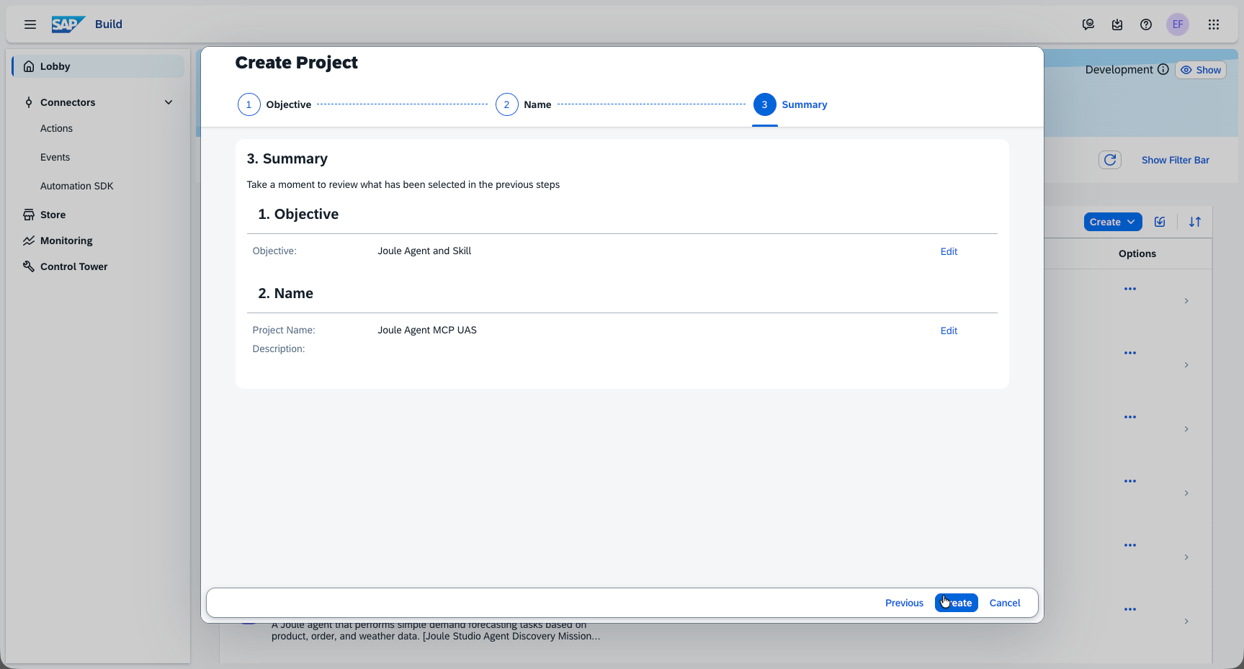The image size is (1244, 669).
Task: Open Events under Connectors
Action: (55, 157)
